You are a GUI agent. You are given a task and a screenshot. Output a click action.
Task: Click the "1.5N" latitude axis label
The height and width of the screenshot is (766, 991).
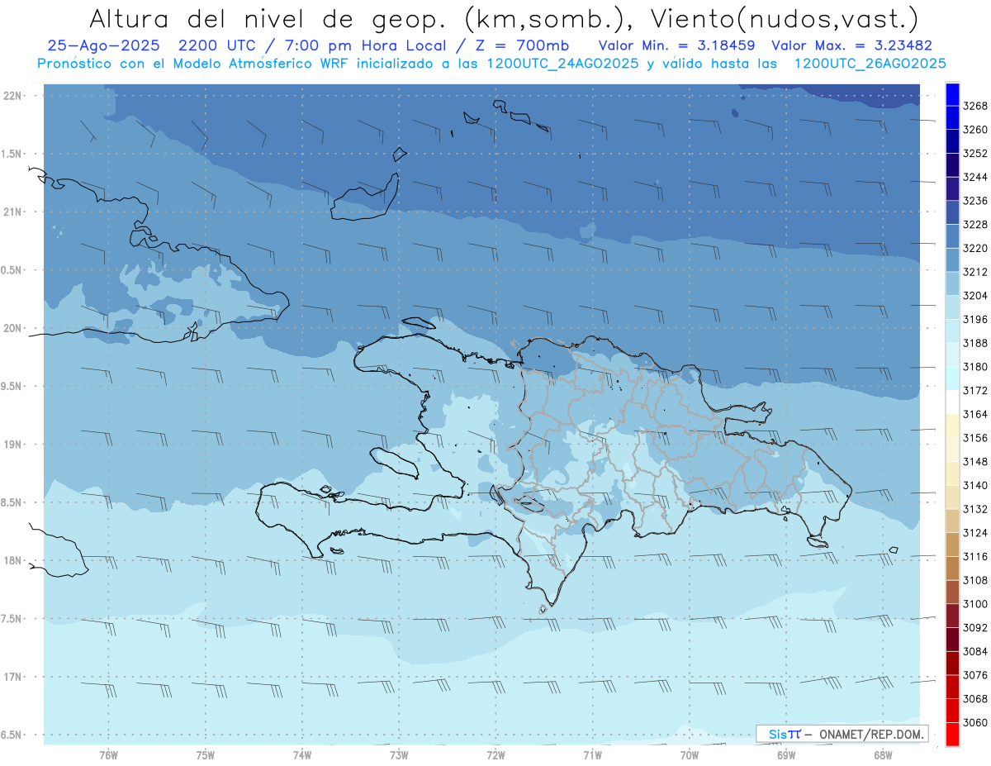pos(12,154)
